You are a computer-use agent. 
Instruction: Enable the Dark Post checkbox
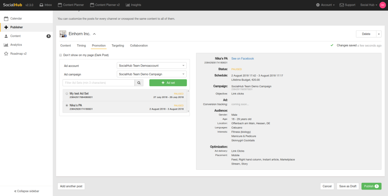coord(61,55)
